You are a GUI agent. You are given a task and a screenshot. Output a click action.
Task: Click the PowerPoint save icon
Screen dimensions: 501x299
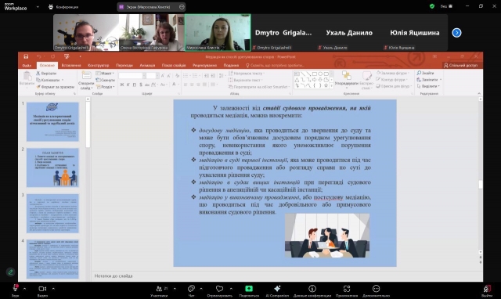coord(26,56)
